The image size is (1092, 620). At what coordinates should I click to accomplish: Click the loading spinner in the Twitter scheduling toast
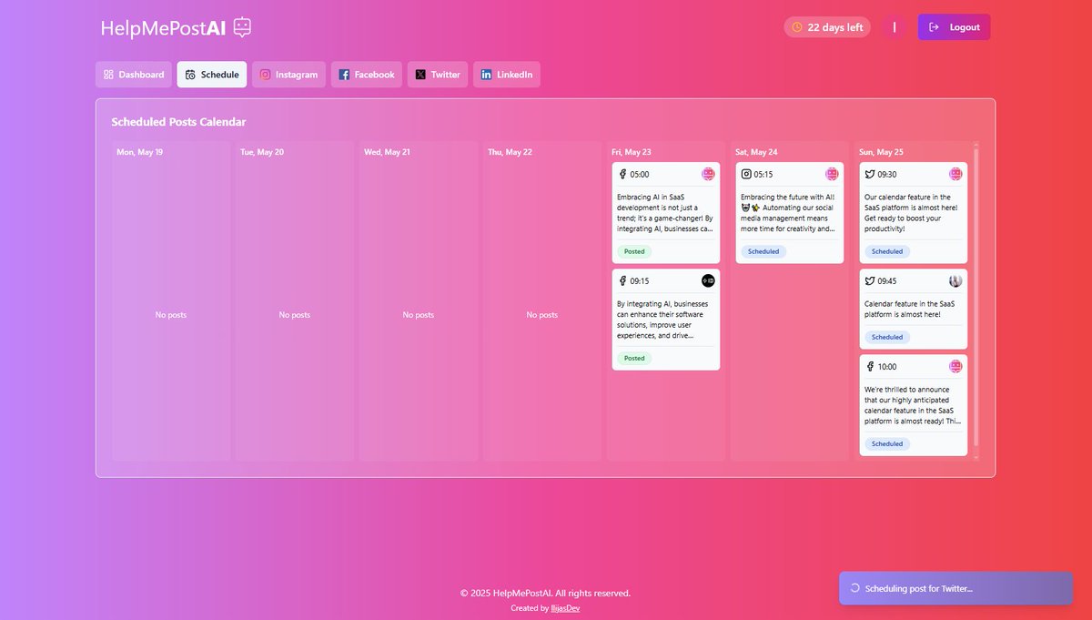[x=854, y=588]
